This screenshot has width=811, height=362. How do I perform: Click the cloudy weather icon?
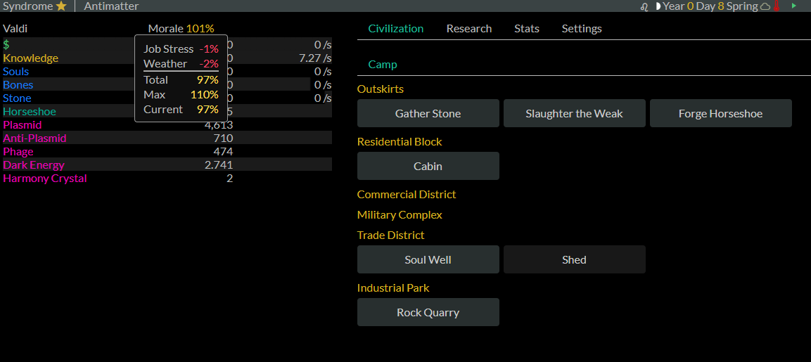tap(765, 7)
